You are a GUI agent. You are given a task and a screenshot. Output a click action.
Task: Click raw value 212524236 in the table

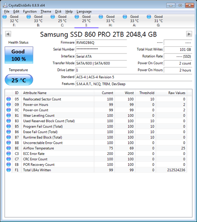click(176, 170)
